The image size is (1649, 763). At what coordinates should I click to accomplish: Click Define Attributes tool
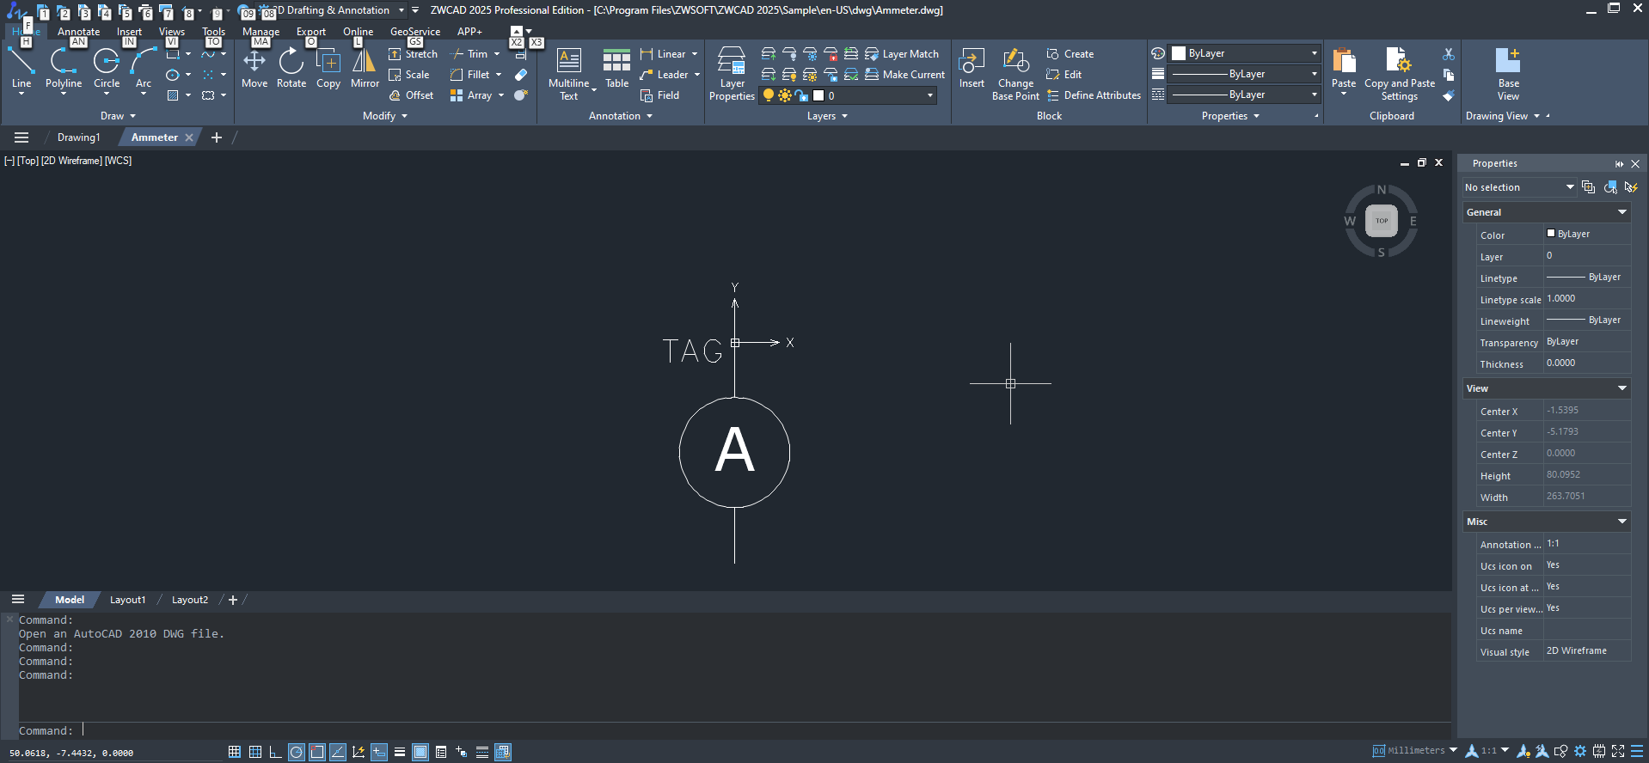1094,95
